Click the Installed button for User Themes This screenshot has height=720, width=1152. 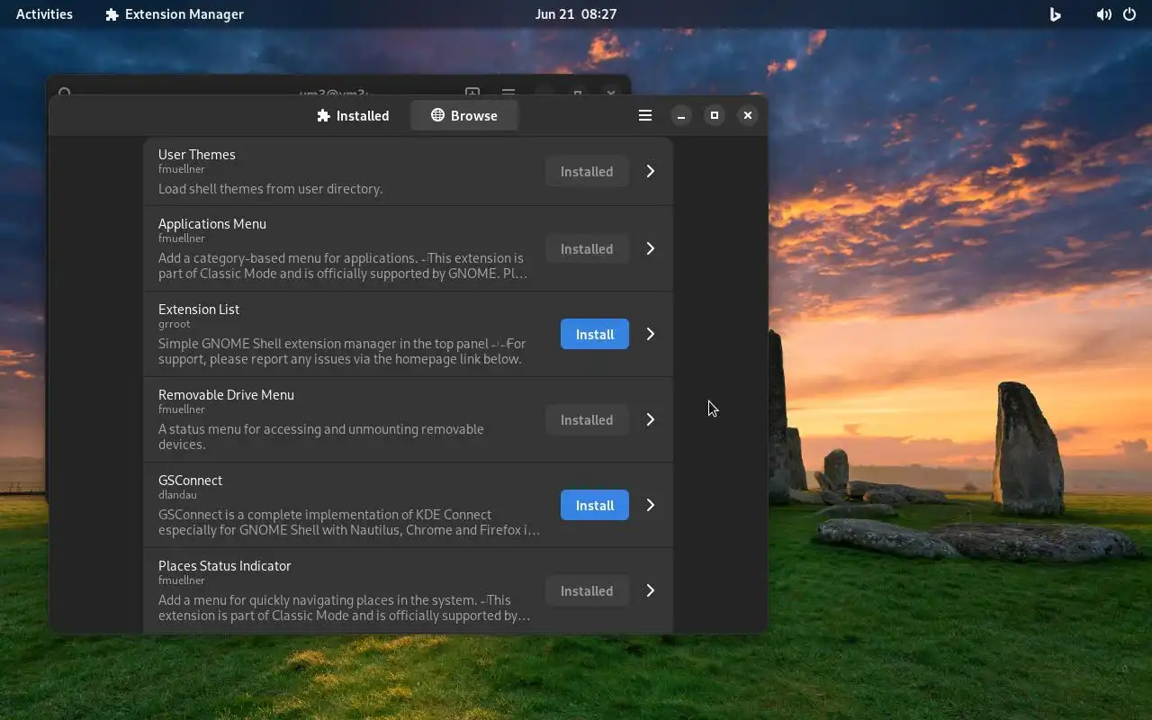coord(587,171)
